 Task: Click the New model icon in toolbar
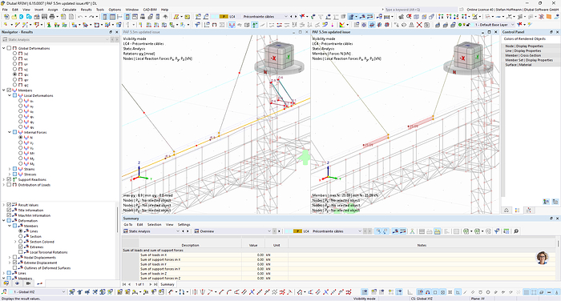tap(6, 17)
